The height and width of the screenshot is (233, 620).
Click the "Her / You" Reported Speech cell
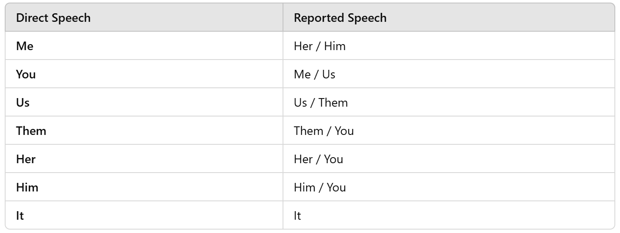[x=318, y=159]
